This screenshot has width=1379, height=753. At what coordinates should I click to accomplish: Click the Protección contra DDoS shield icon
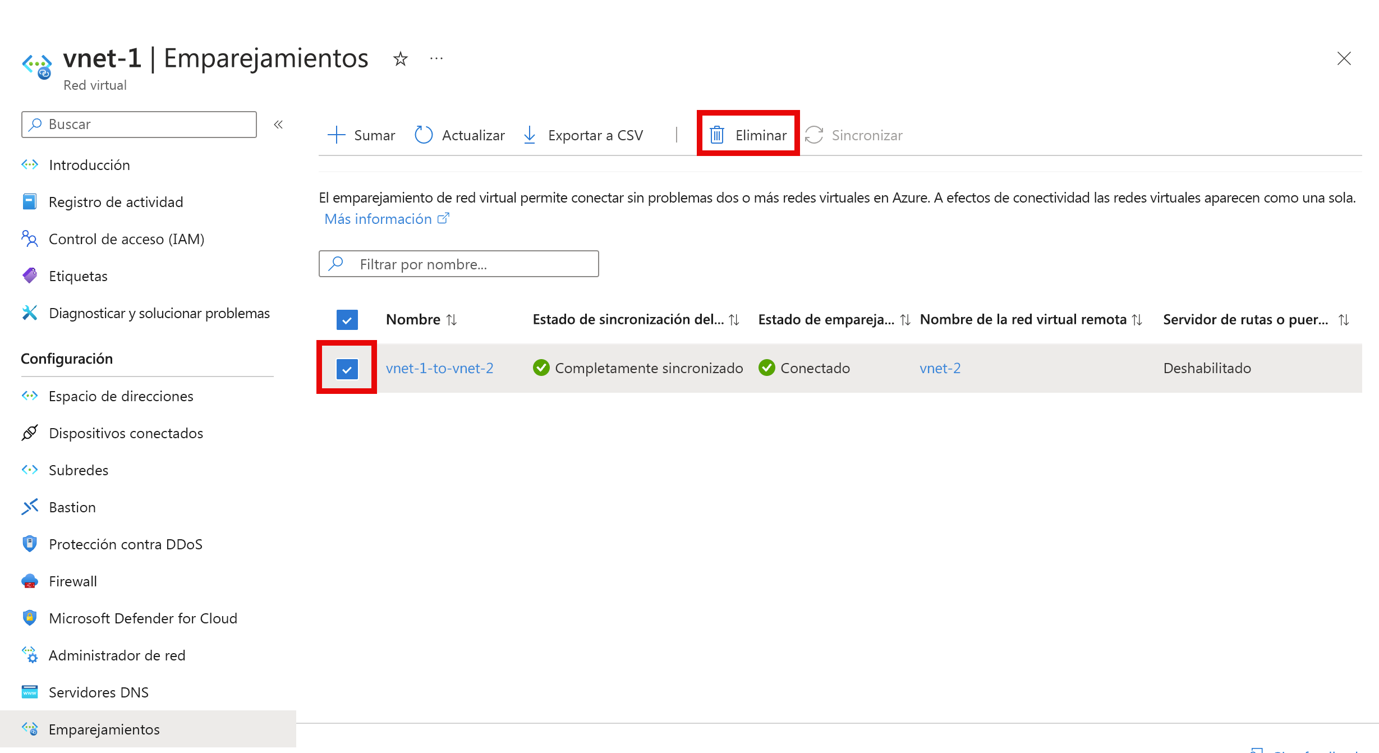coord(29,544)
